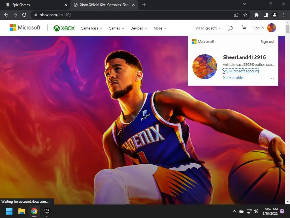Open Chrome three-dot menu
This screenshot has height=218, width=290.
coord(284,15)
